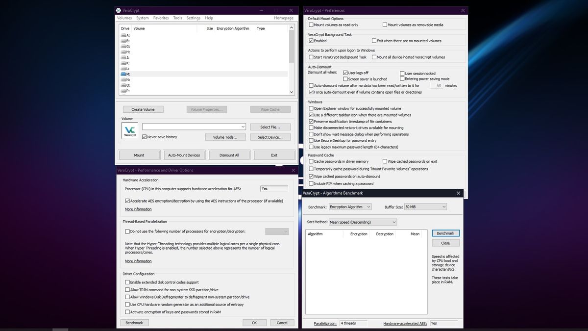This screenshot has width=588, height=331.
Task: Select the drive M: icon in the list
Action: tap(124, 74)
